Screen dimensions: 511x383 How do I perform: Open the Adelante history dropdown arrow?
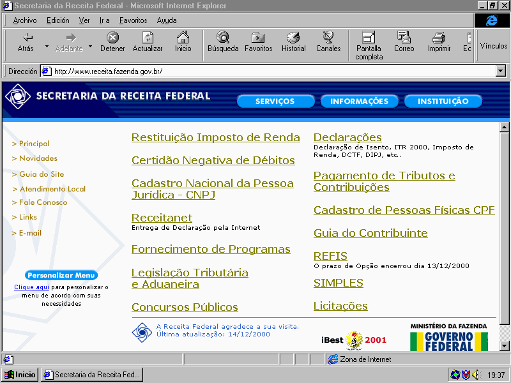(90, 46)
